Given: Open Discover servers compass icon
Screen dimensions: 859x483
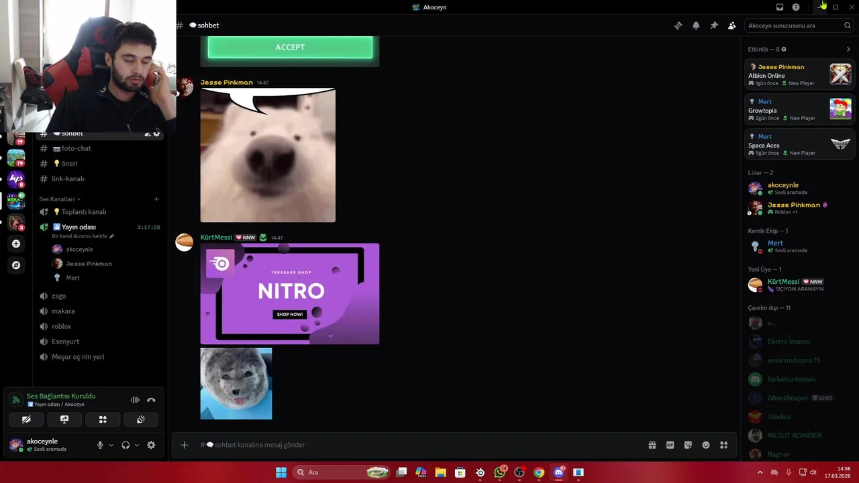Looking at the screenshot, I should tap(16, 265).
